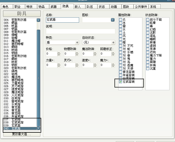
Task: Select list row 040: 玄武盾
Action: [x=20, y=128]
